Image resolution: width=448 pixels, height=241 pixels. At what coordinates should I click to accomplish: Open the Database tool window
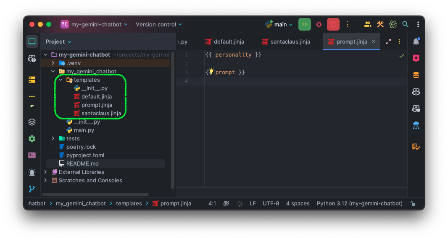[x=416, y=75]
